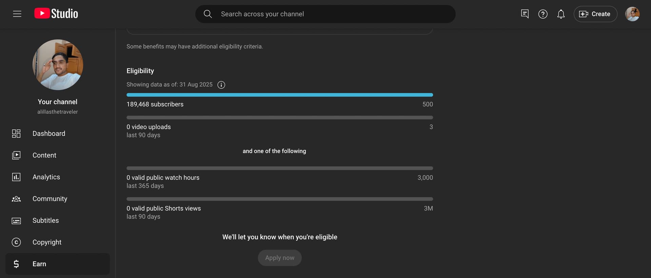
Task: Click the Community people icon
Action: click(x=16, y=199)
